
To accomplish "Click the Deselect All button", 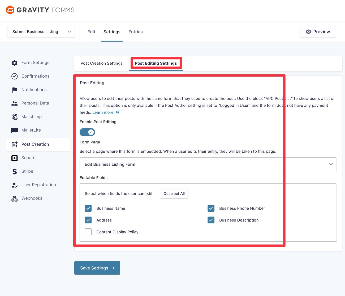I will [174, 194].
